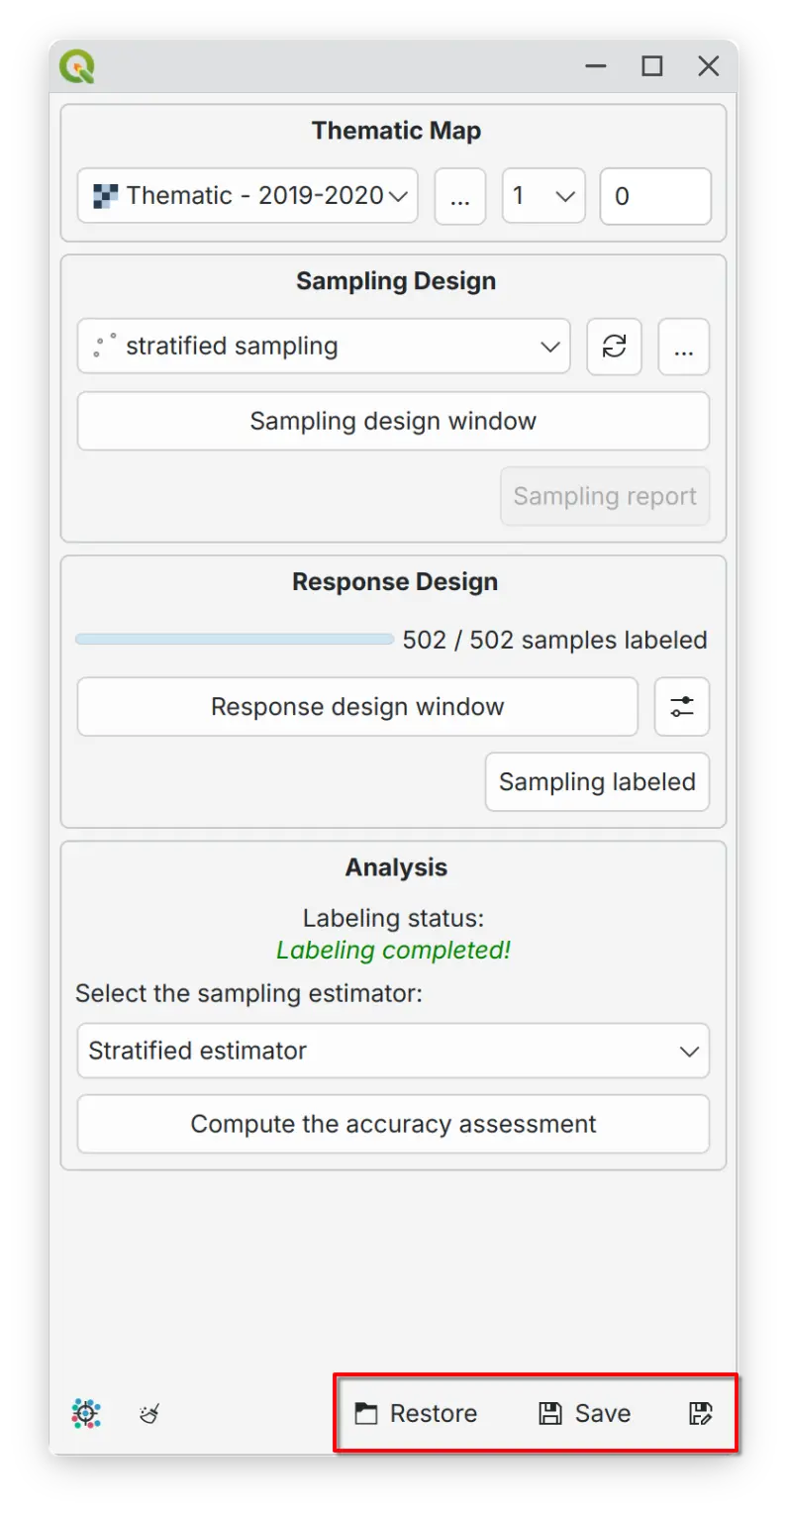Click the QGIS logo in title bar
788x1515 pixels.
[x=77, y=66]
